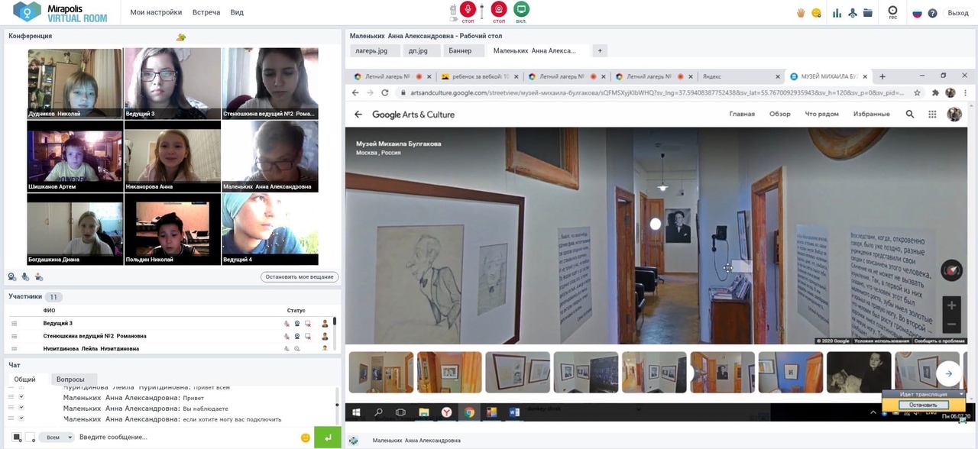Open Word from the shared taskbar
This screenshot has width=978, height=449.
pyautogui.click(x=514, y=412)
